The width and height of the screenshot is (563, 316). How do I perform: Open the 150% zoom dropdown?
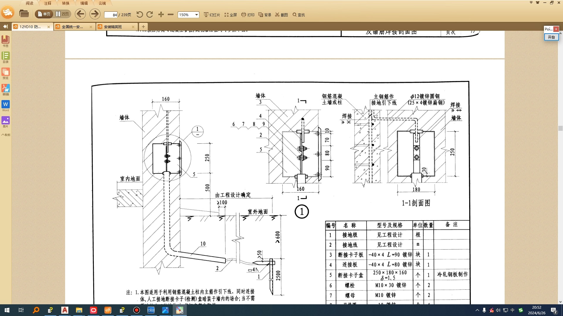point(196,15)
